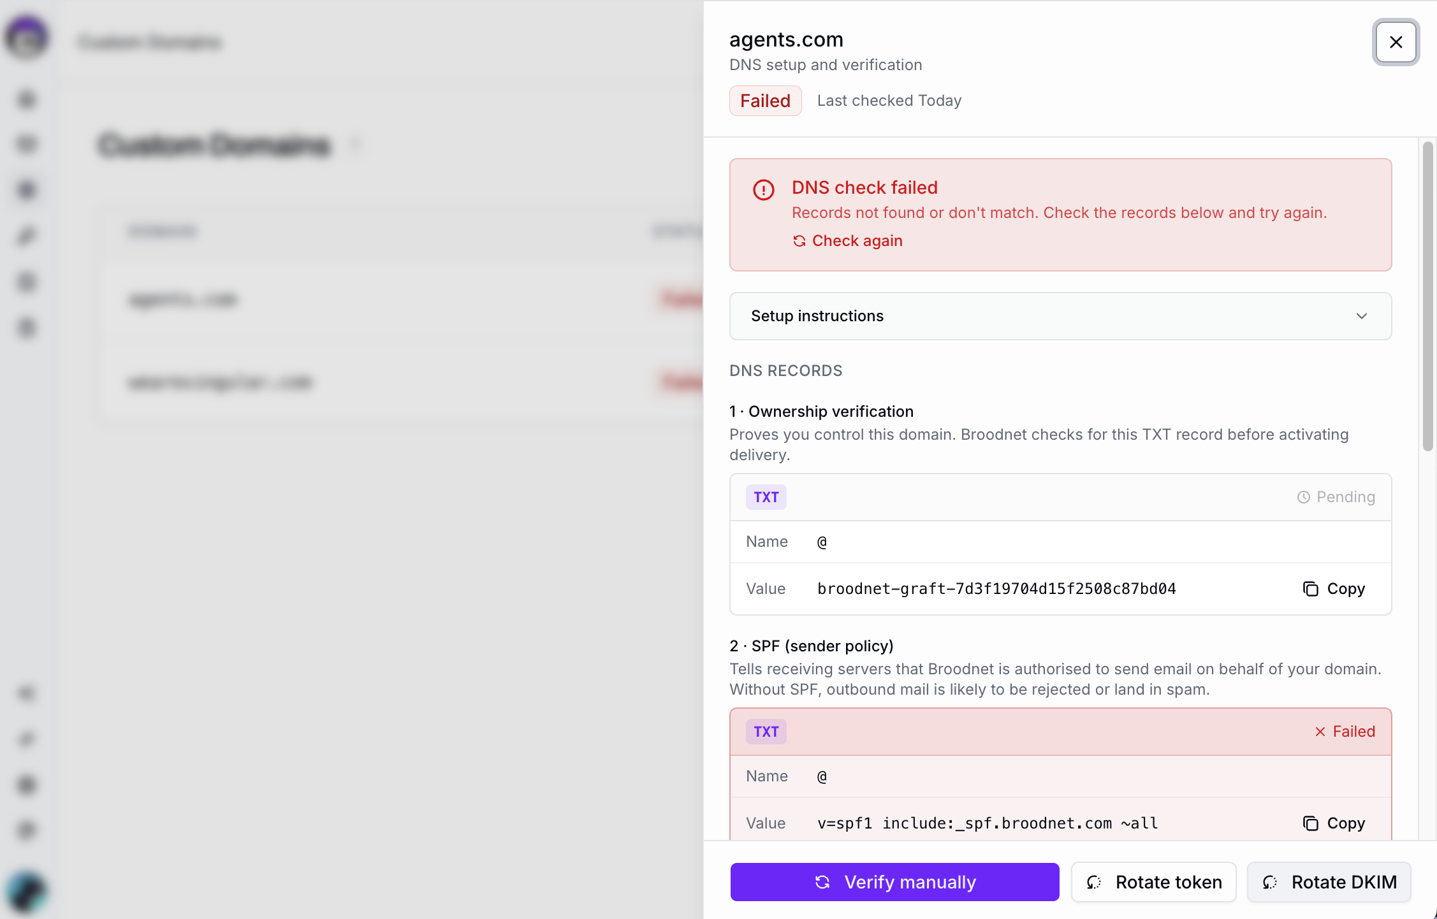Copy the ownership verification TXT value
The image size is (1437, 919).
1334,589
